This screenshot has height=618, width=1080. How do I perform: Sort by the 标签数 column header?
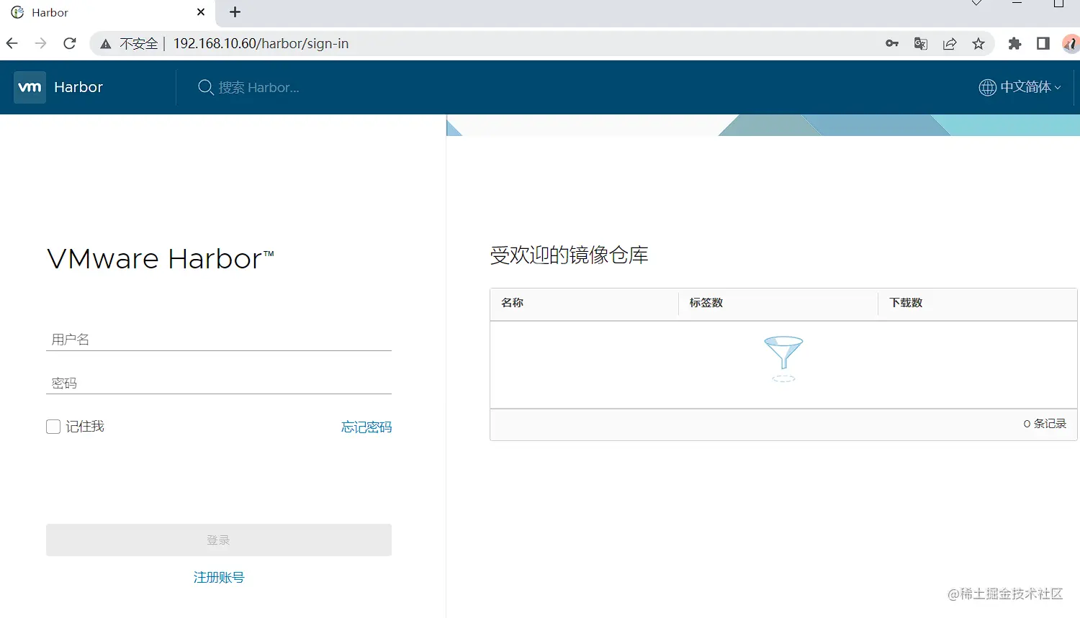pyautogui.click(x=706, y=303)
